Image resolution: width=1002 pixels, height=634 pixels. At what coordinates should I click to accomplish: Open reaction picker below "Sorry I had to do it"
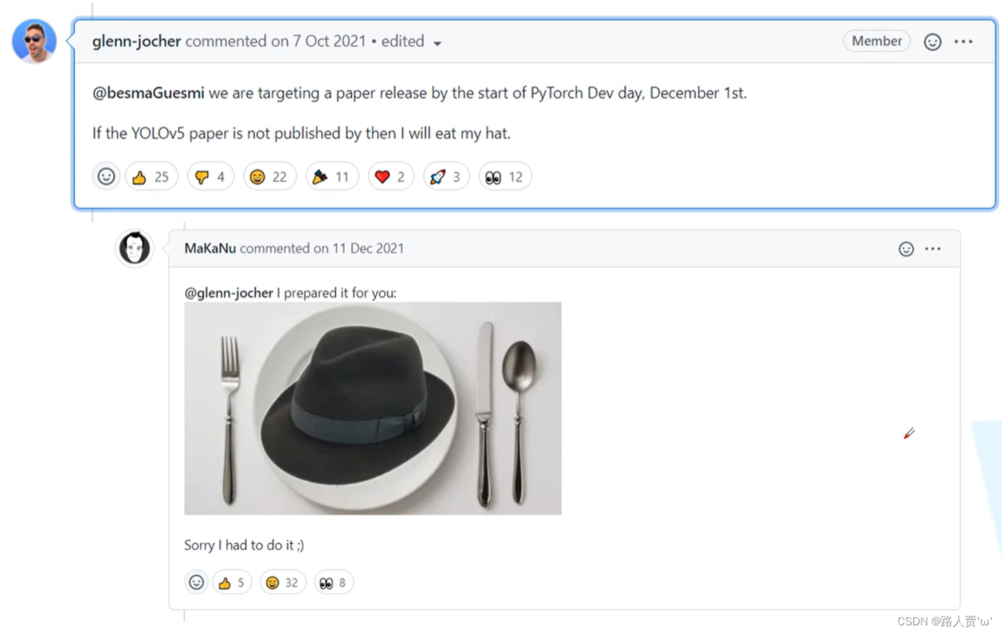(196, 582)
